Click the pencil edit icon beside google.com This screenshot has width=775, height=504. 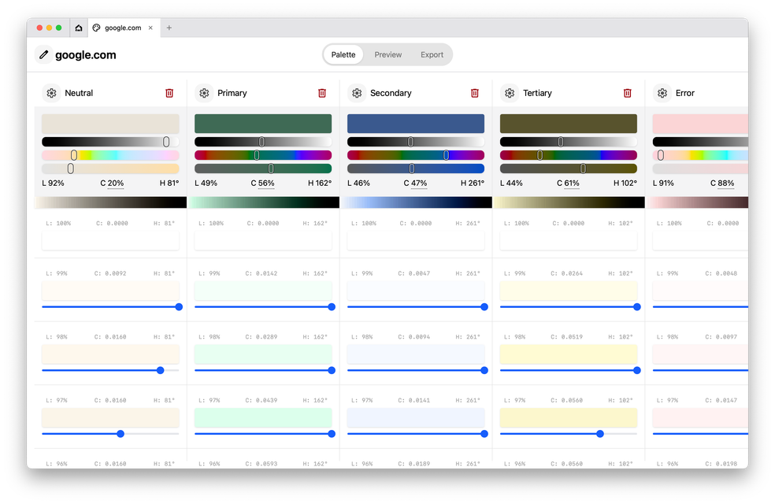[44, 55]
